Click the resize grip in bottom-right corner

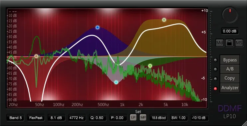point(244,123)
